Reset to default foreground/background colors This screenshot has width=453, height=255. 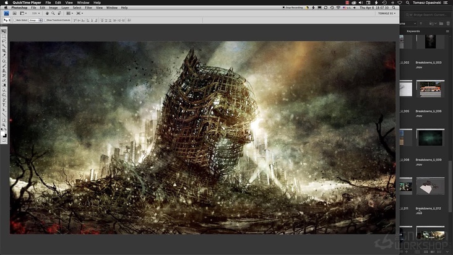(x=2, y=129)
